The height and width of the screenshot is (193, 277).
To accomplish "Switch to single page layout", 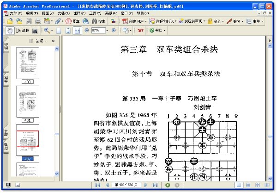I will coord(239,185).
